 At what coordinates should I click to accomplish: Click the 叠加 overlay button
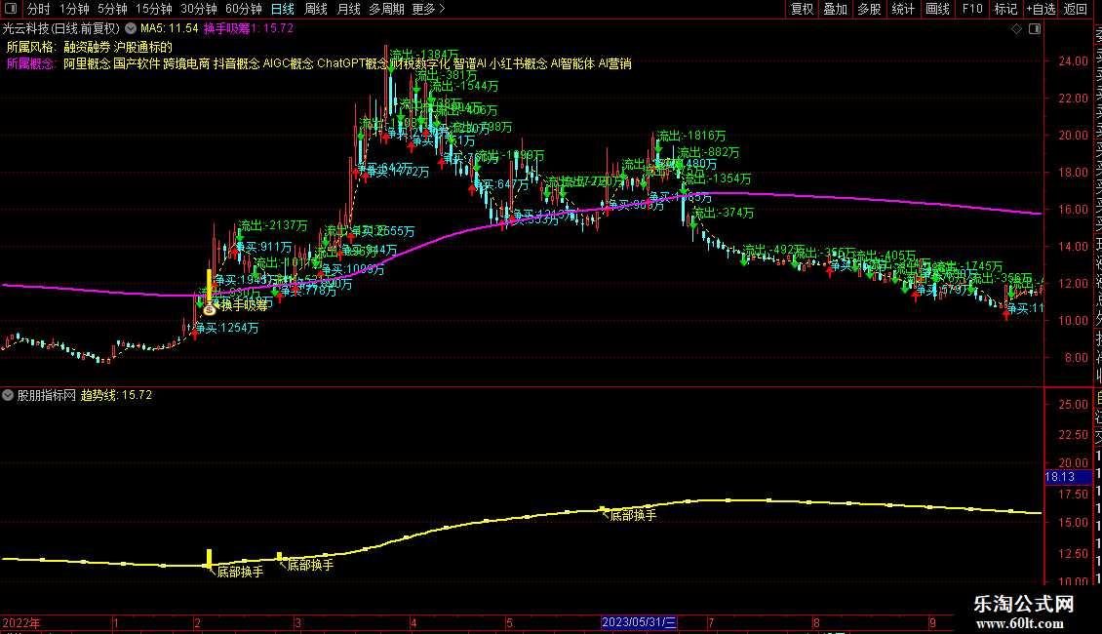(x=836, y=9)
